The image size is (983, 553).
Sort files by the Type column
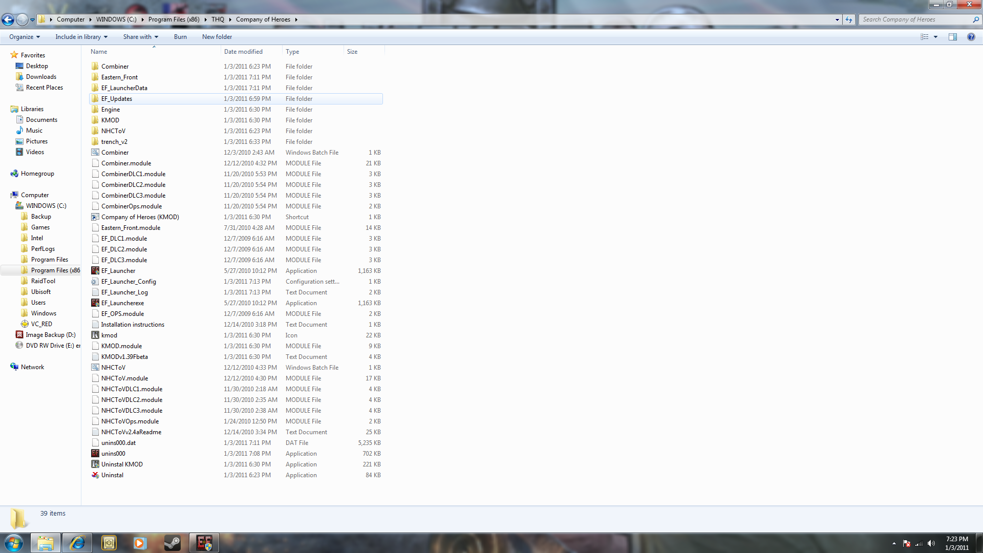(x=313, y=52)
